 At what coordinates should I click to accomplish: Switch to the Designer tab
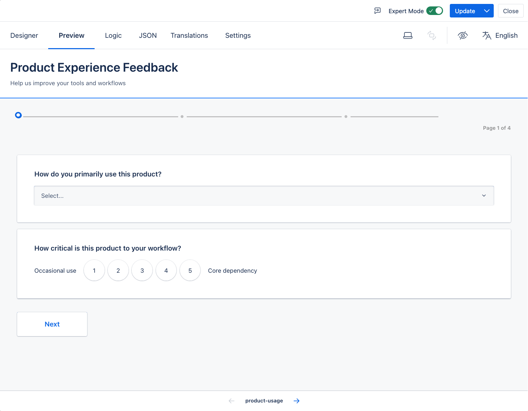pyautogui.click(x=24, y=35)
